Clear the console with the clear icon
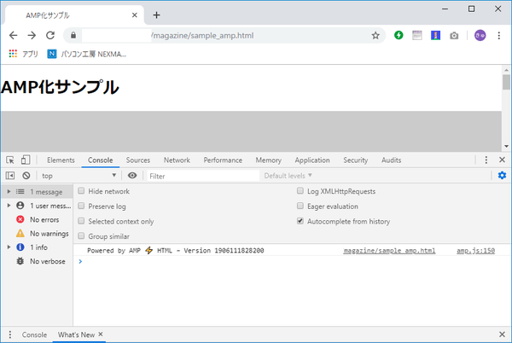 coord(26,176)
